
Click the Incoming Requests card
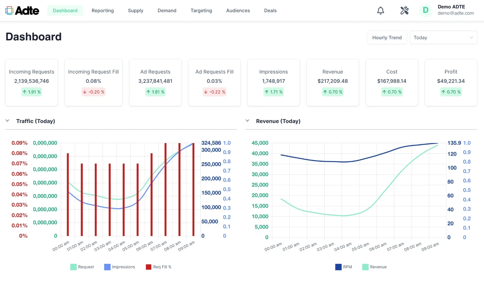click(x=31, y=83)
